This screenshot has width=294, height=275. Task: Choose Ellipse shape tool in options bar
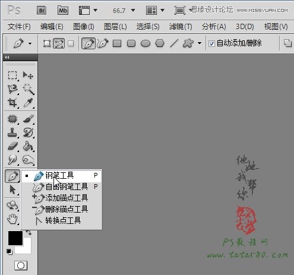click(146, 43)
